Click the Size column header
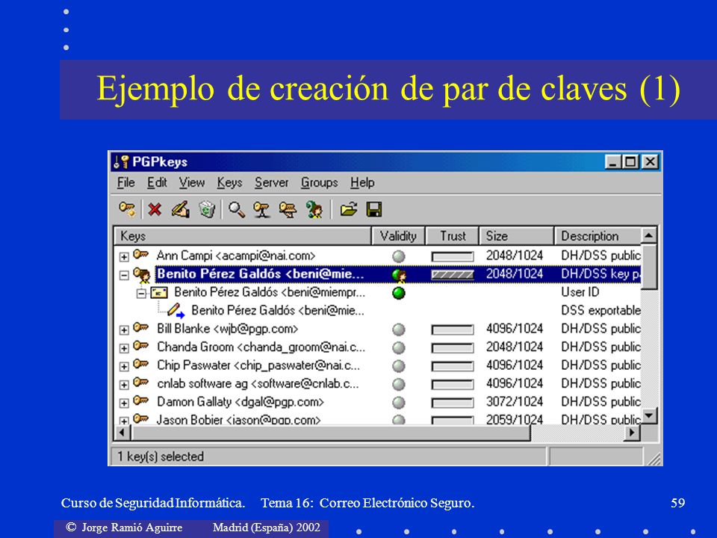 click(x=517, y=236)
